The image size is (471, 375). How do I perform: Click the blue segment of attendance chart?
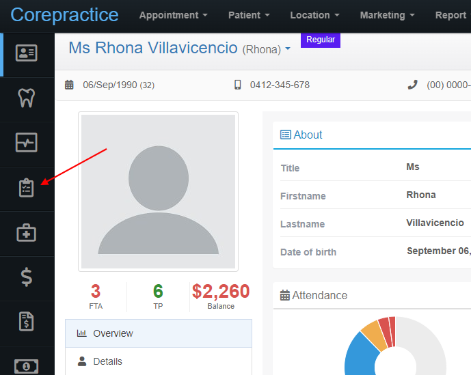[x=360, y=355]
